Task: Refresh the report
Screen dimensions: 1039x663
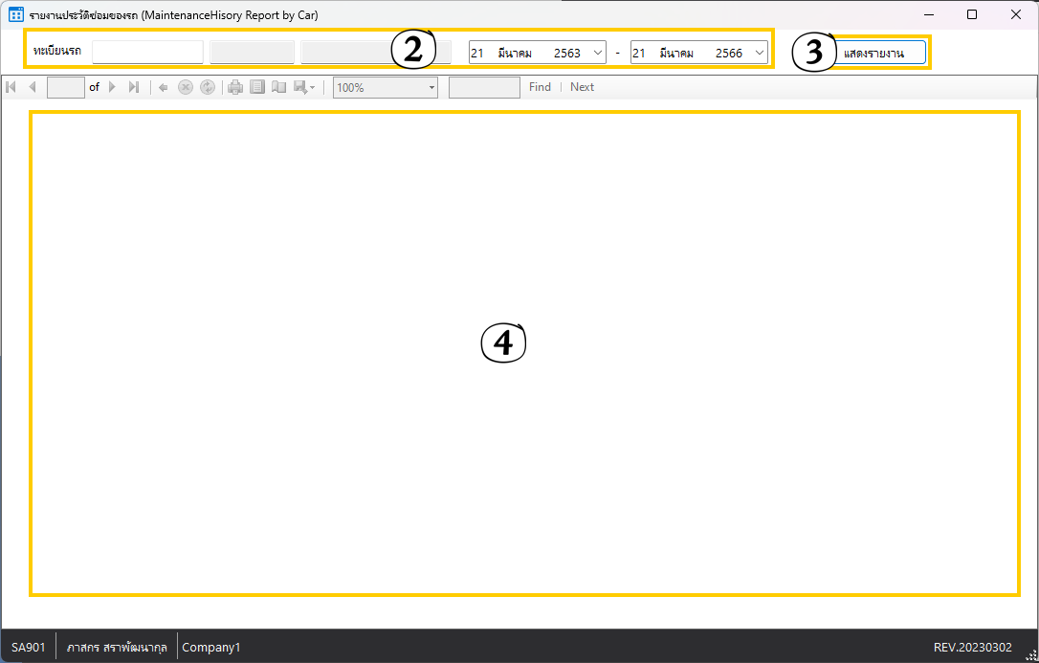Action: (x=208, y=87)
